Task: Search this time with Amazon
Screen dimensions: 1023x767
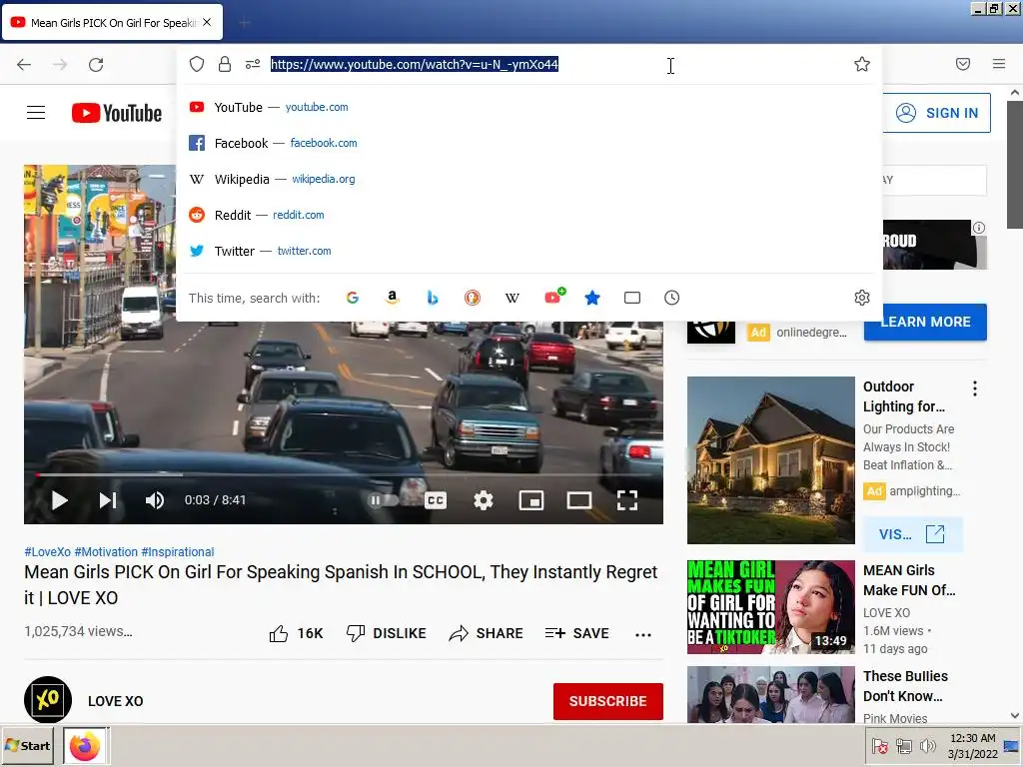Action: click(392, 298)
